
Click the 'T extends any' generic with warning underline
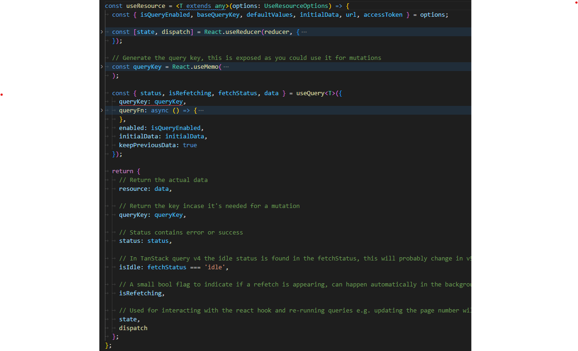coord(202,6)
